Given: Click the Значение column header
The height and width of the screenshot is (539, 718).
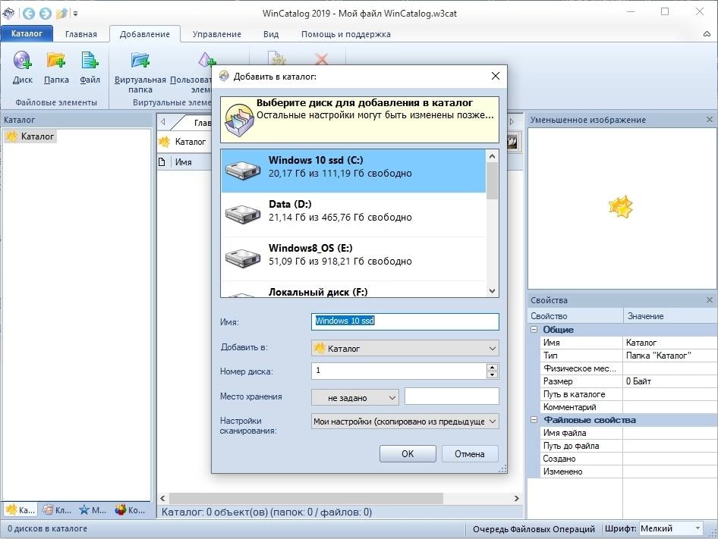Looking at the screenshot, I should point(670,315).
